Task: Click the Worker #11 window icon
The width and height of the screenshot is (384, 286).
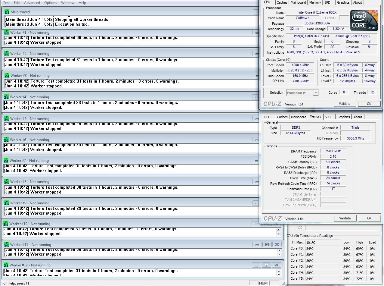Action: 7,244
